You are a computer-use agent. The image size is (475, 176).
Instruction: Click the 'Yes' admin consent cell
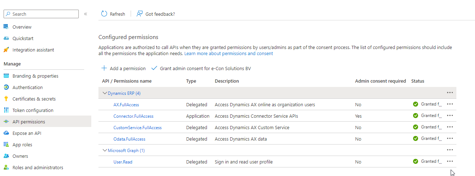(x=358, y=116)
